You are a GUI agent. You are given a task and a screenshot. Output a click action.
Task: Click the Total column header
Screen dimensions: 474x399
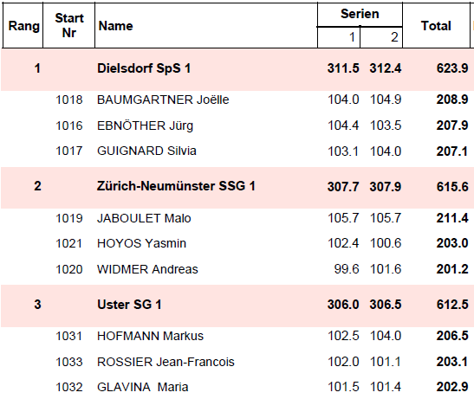tap(436, 26)
